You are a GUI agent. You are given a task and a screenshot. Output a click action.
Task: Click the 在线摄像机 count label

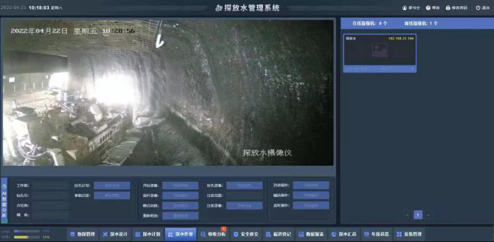pos(370,23)
